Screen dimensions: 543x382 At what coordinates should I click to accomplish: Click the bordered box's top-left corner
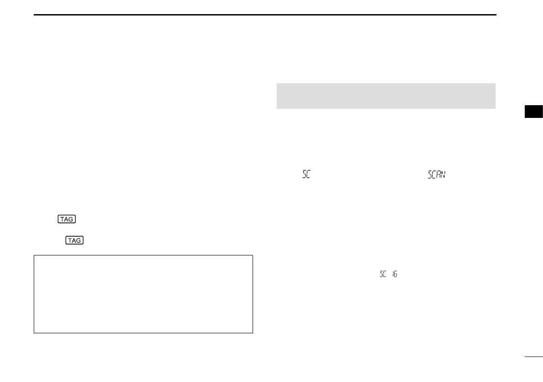34,255
